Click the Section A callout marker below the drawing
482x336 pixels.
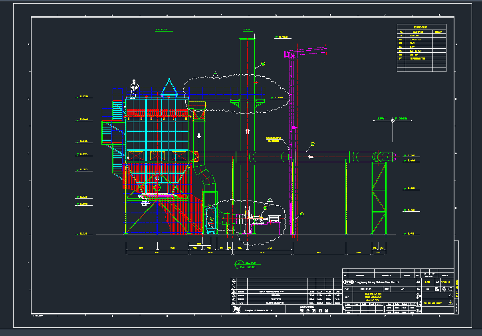point(240,262)
